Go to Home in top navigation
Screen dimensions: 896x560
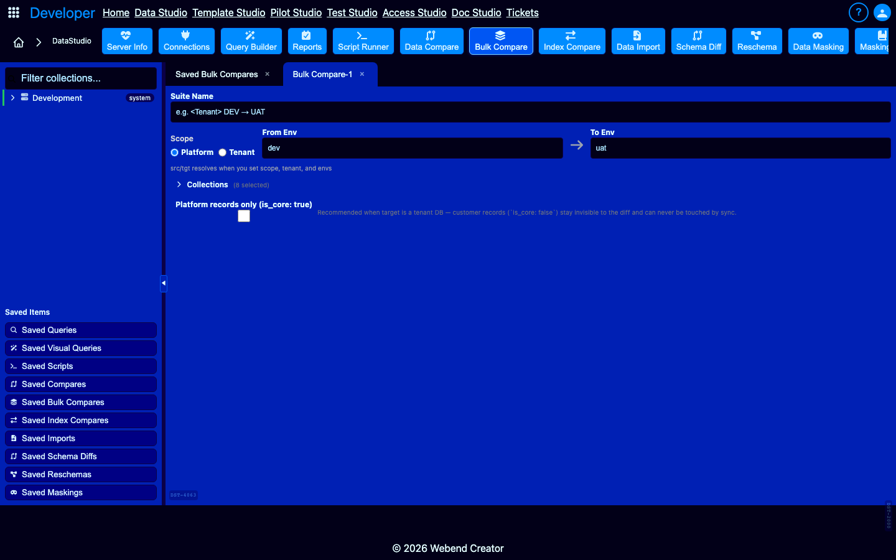pyautogui.click(x=116, y=12)
